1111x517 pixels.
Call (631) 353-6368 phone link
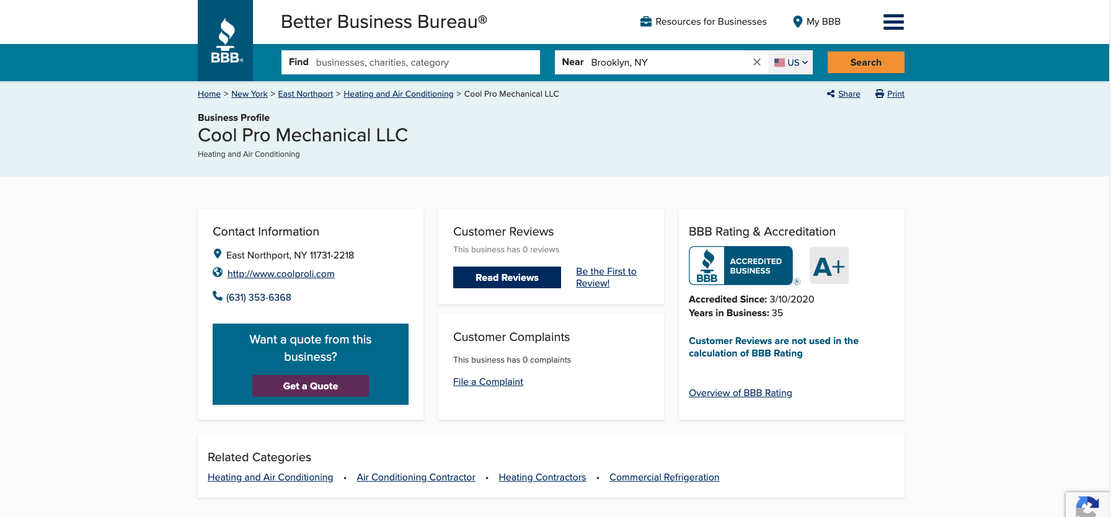click(259, 298)
